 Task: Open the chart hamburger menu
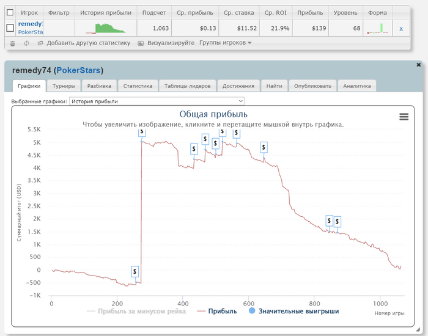click(x=404, y=117)
